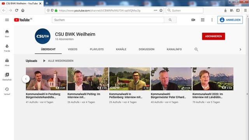Open a new browser tab with plus
Image resolution: width=249 pixels, height=140 pixels.
pos(47,3)
